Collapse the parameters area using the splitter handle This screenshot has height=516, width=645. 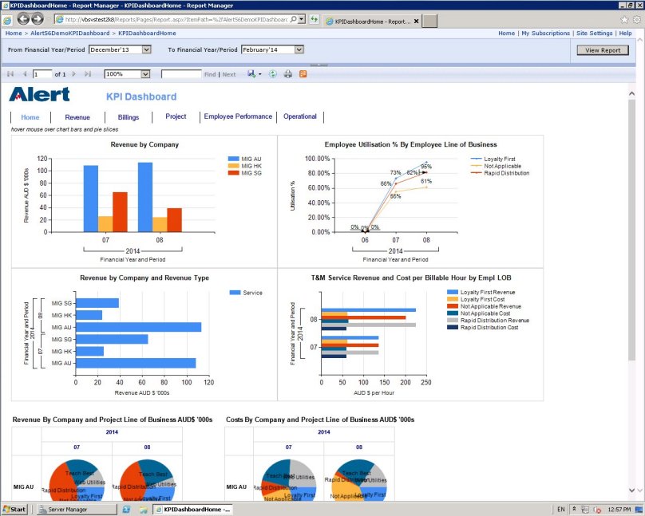click(x=319, y=65)
